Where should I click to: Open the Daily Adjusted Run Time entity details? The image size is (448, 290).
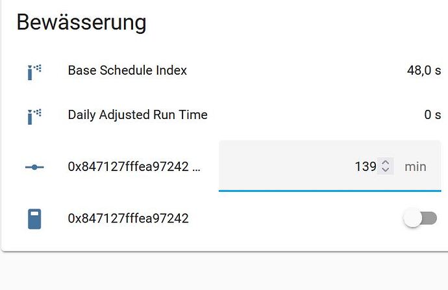pyautogui.click(x=138, y=115)
